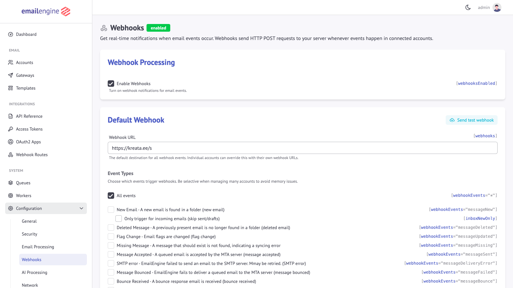Check the New Email event checkbox
This screenshot has height=288, width=513.
pos(111,210)
